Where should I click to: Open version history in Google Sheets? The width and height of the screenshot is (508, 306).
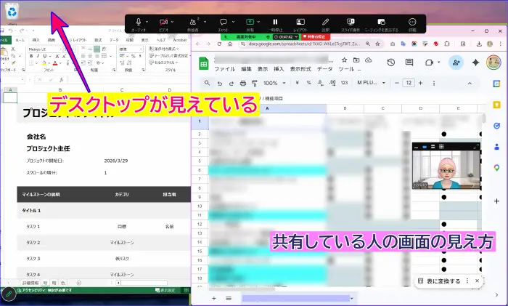(x=390, y=63)
